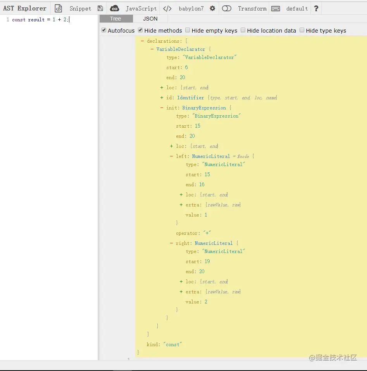The image size is (367, 371).
Task: Open the Snippet menu
Action: (x=80, y=9)
